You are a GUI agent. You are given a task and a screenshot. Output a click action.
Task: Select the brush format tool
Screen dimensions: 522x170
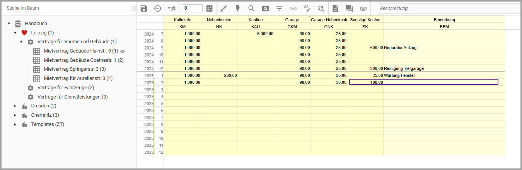pyautogui.click(x=223, y=8)
